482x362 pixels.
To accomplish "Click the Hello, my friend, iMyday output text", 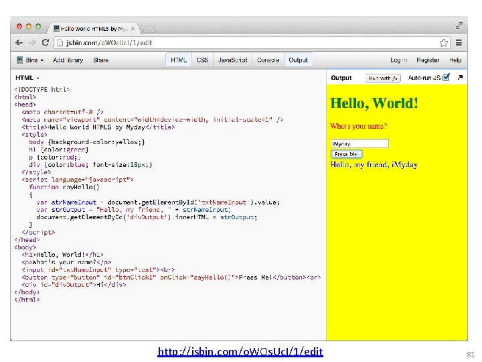I will tap(374, 165).
